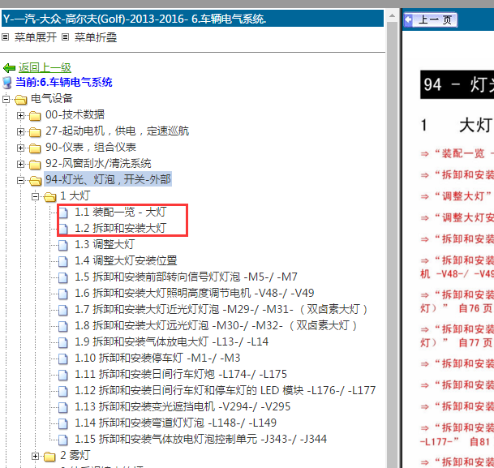Image resolution: width=494 pixels, height=468 pixels.
Task: Click the 上一页 previous page button
Action: [431, 19]
